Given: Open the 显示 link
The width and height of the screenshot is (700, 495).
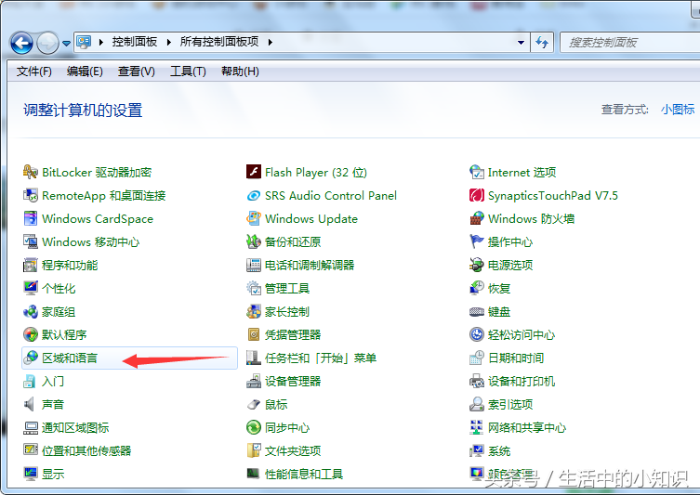Looking at the screenshot, I should (53, 474).
